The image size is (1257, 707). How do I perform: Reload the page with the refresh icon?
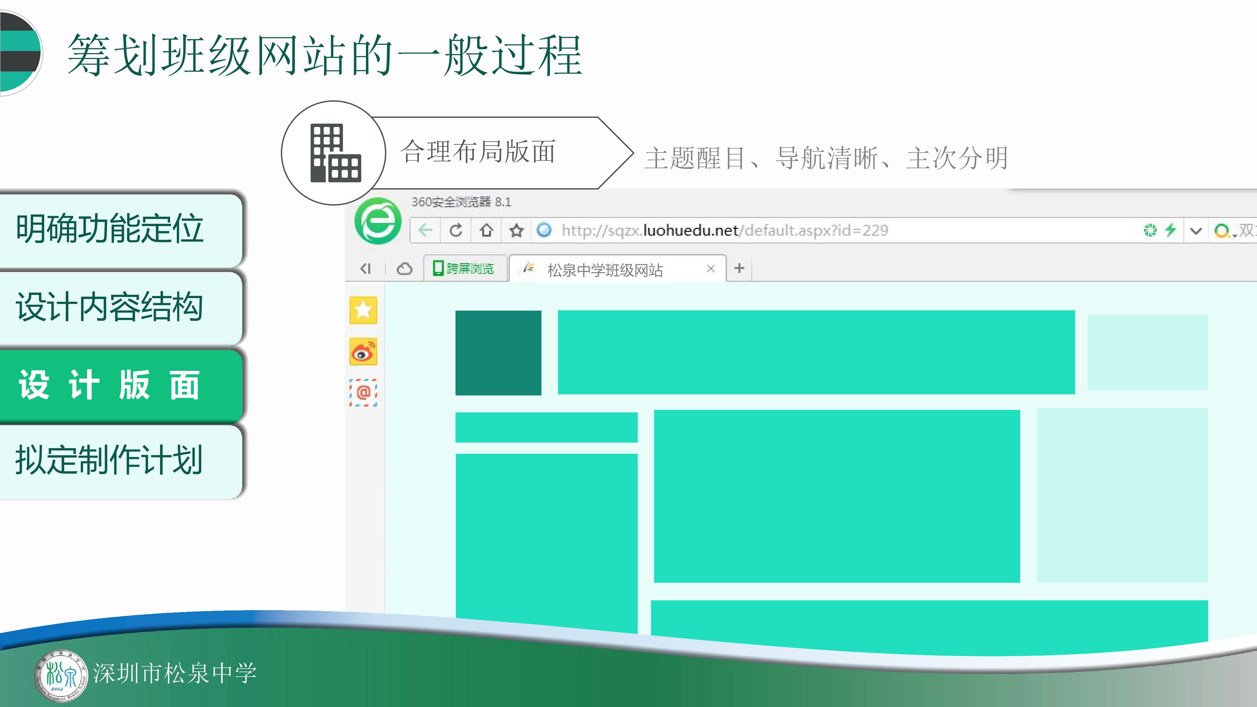[x=456, y=230]
